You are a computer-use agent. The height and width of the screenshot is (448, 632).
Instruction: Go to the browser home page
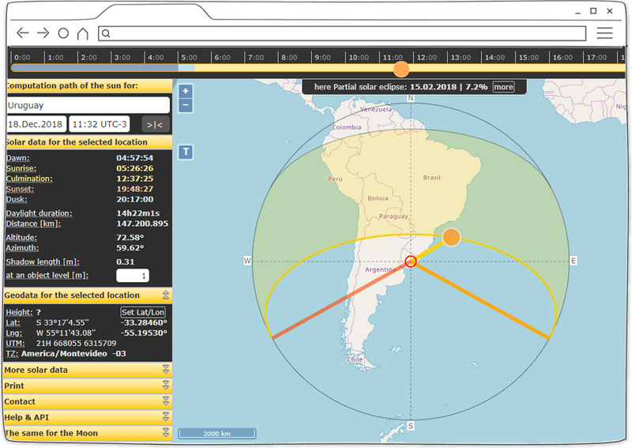[83, 33]
